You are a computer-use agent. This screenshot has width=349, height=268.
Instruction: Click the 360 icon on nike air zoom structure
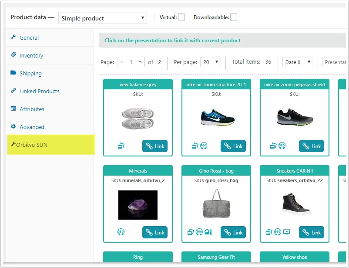point(203,146)
